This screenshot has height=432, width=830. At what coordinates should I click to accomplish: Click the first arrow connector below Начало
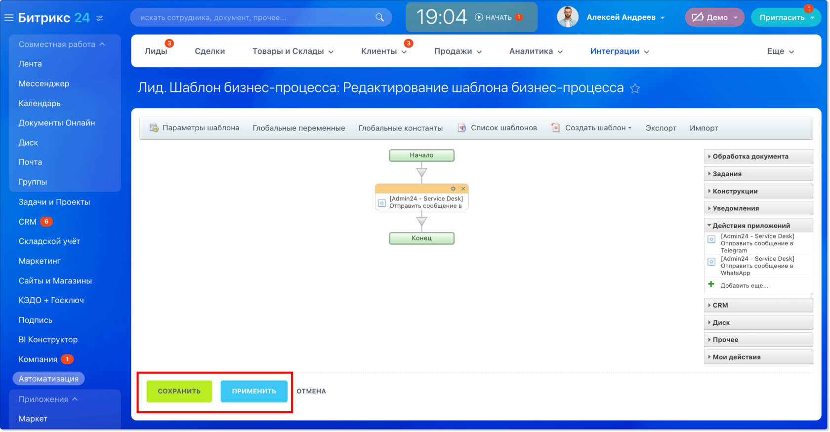tap(421, 173)
